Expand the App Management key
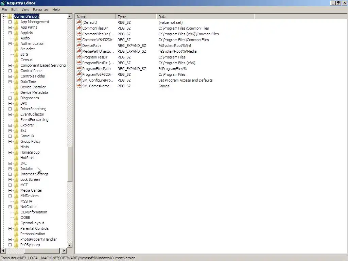The width and height of the screenshot is (348, 261). point(10,22)
